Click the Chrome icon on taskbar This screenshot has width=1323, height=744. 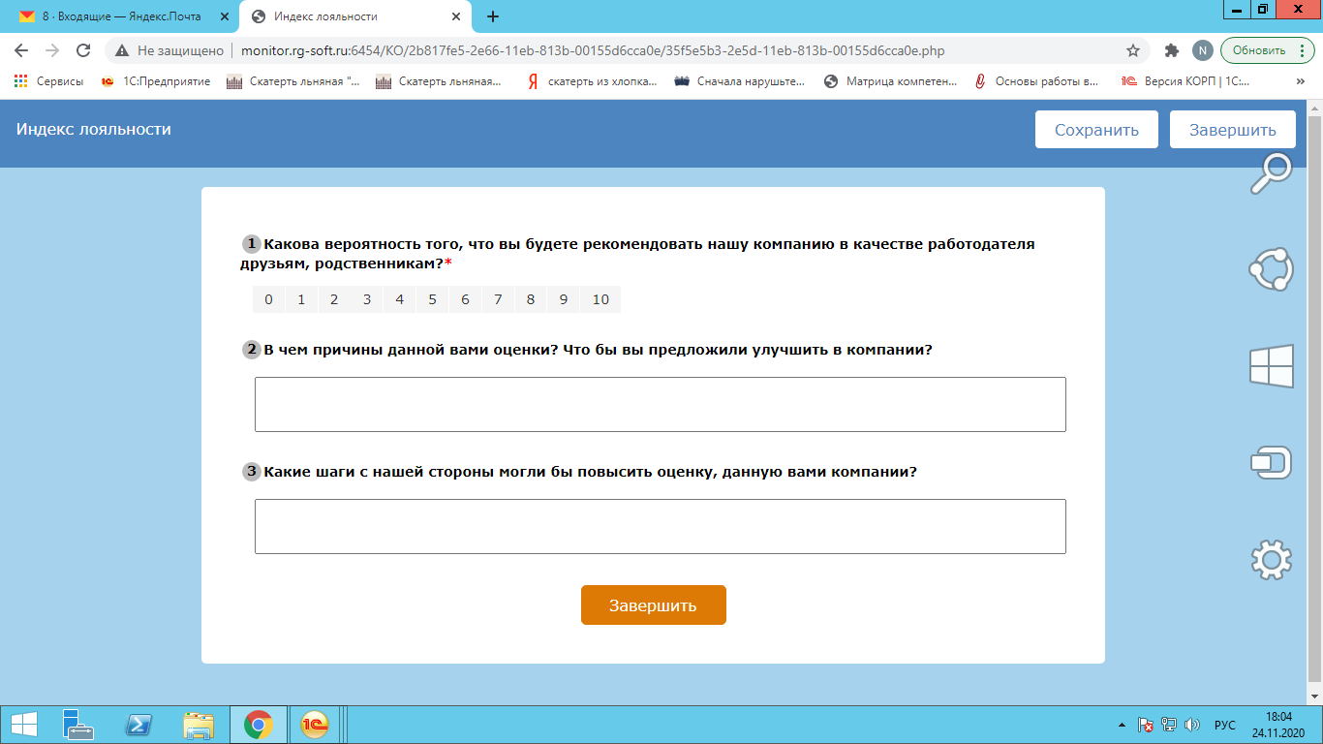point(258,725)
